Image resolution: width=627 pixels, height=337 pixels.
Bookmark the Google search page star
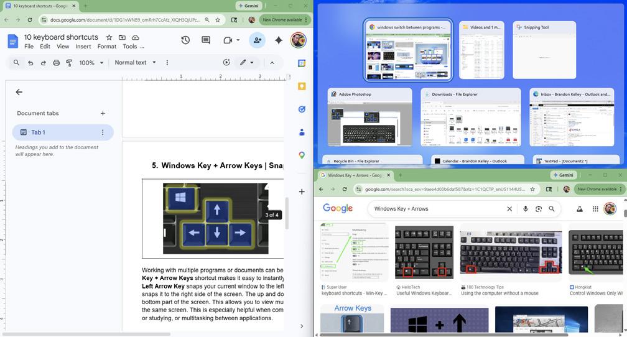click(x=532, y=189)
